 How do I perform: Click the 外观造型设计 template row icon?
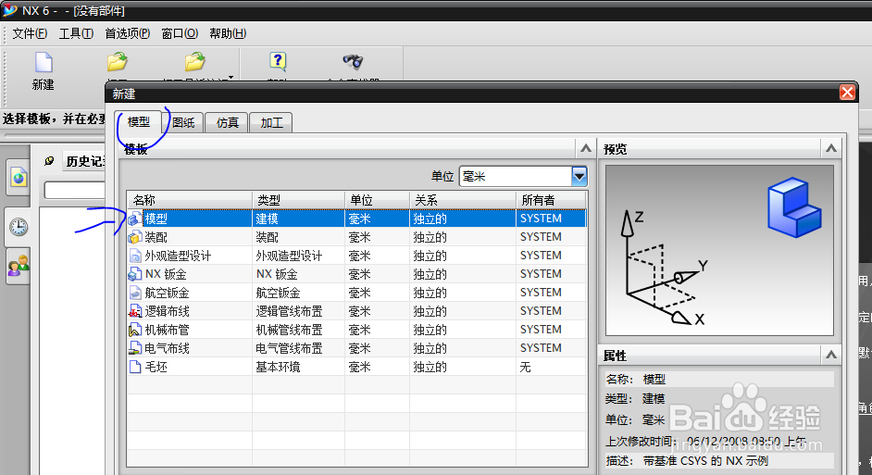tap(134, 256)
